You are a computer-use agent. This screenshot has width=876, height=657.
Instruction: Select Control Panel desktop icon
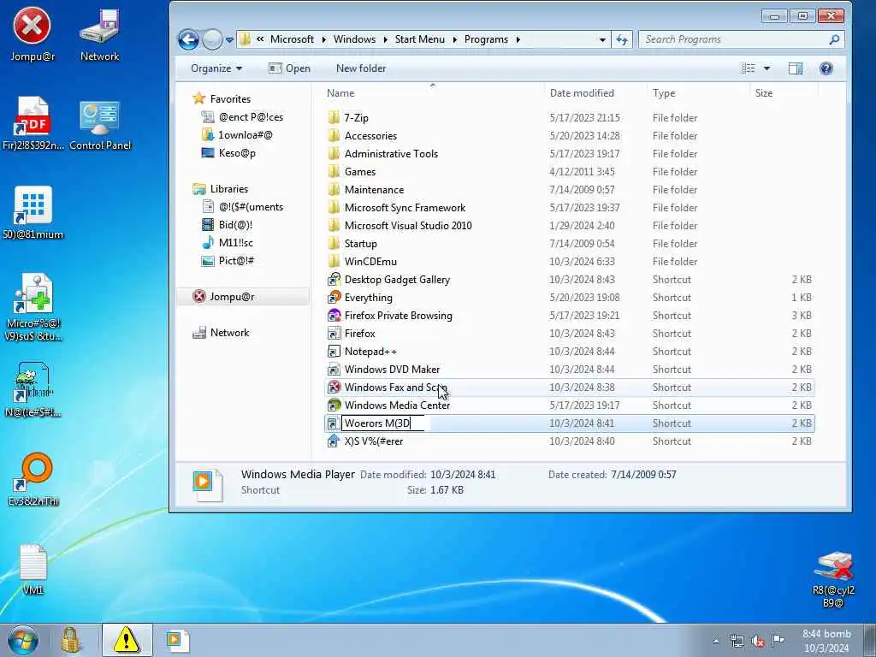pos(99,125)
